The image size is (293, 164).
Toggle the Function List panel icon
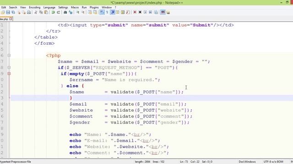click(x=128, y=12)
